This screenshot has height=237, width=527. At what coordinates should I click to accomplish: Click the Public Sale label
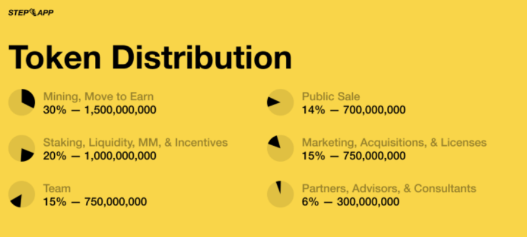tap(331, 97)
